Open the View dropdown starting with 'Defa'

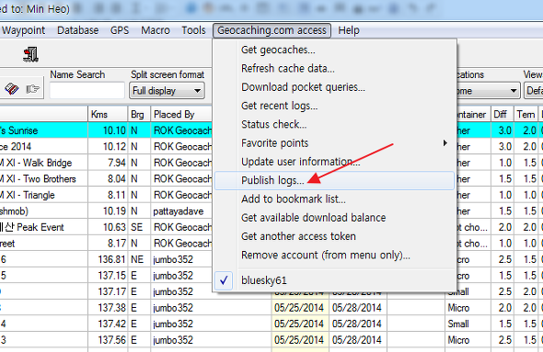[534, 91]
